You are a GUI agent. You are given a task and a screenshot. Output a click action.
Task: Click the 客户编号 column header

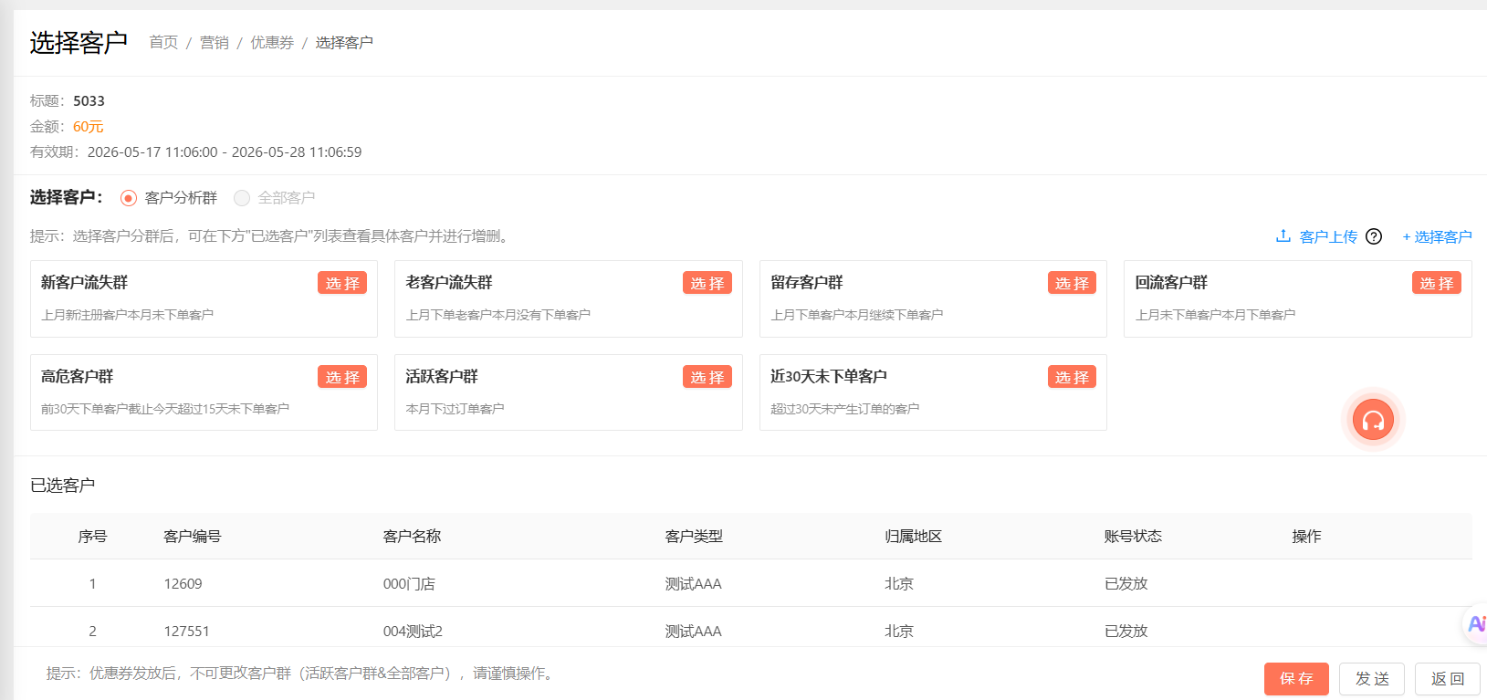[x=193, y=537]
